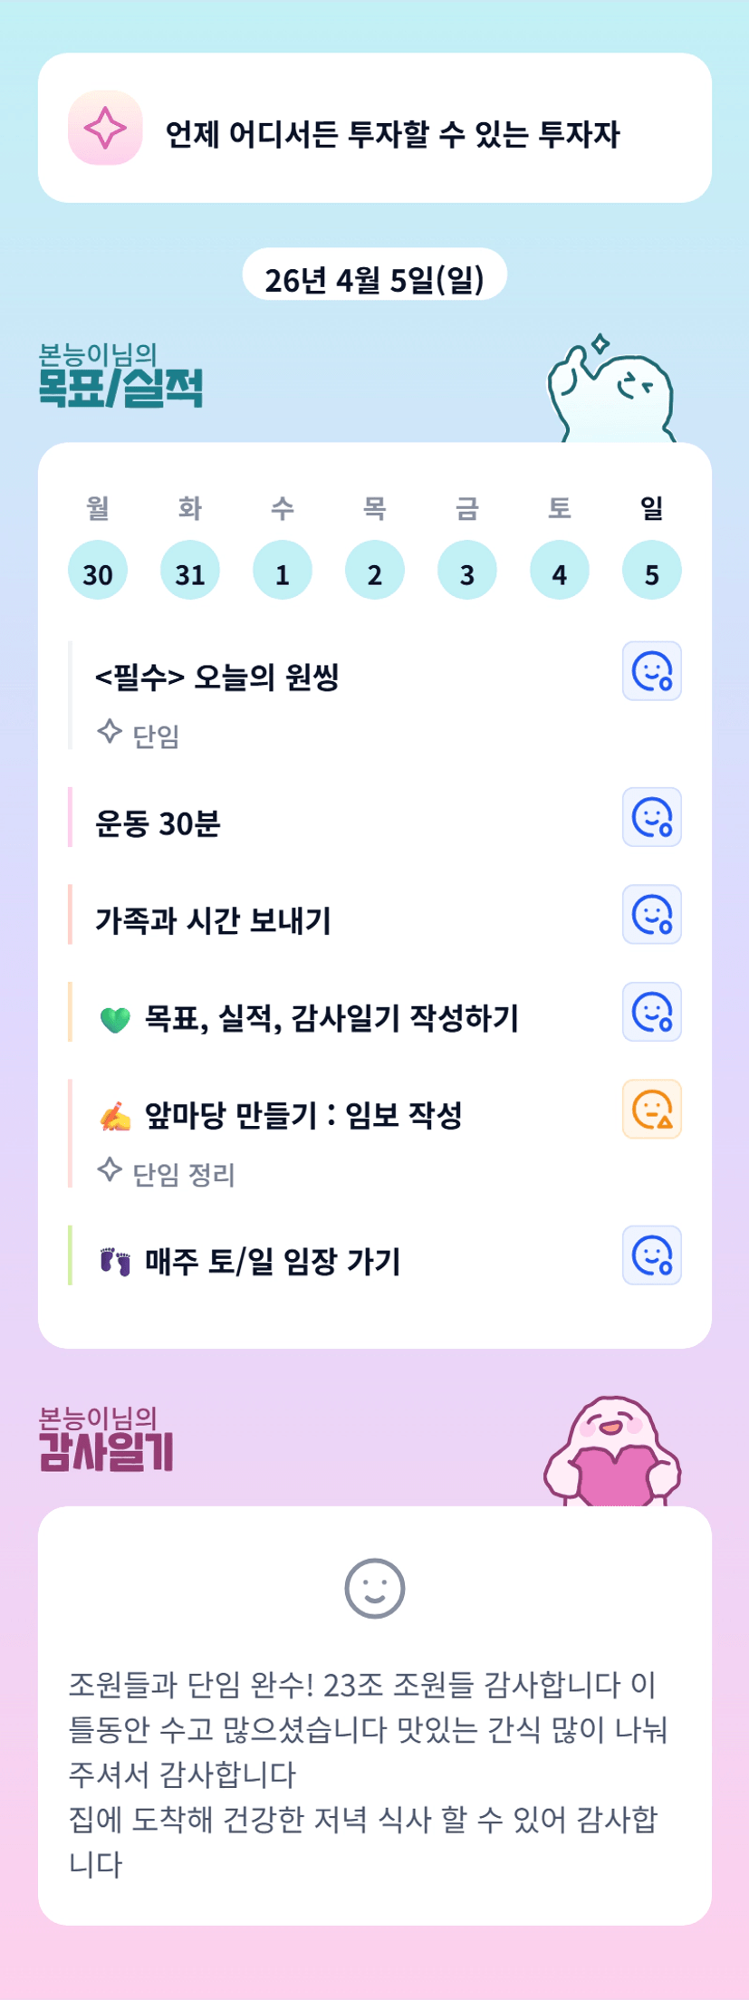The height and width of the screenshot is (2000, 749).
Task: Click the pink sparkle icon in top card
Action: [105, 128]
